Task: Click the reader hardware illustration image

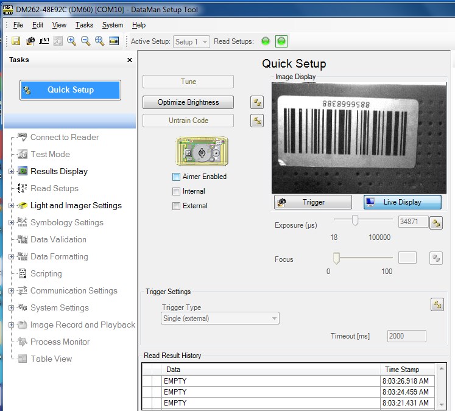Action: click(x=202, y=152)
